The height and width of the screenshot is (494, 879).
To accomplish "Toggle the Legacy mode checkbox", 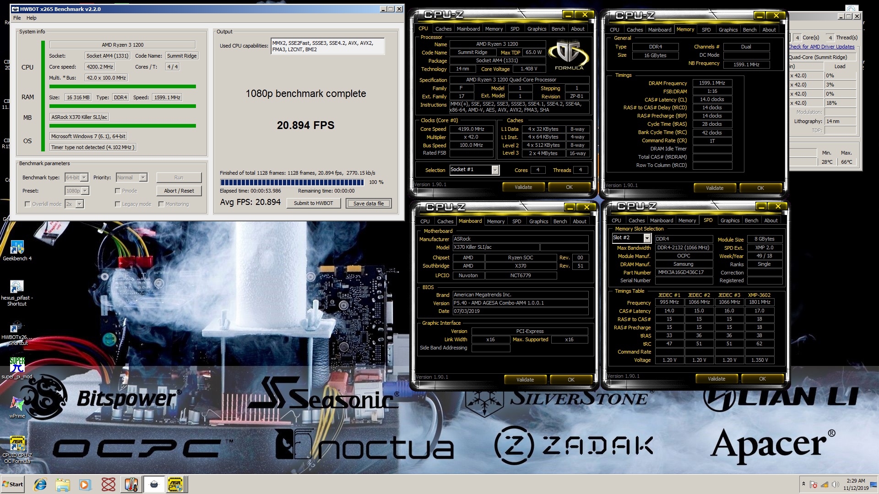I will pos(118,204).
